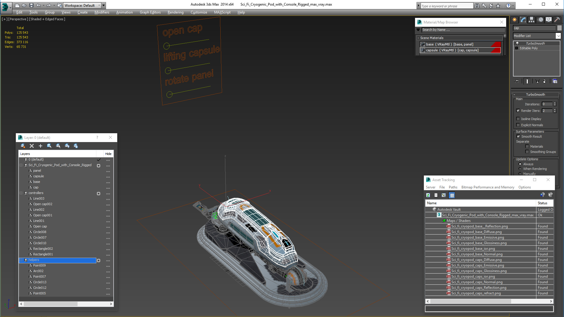Click Make Unique icon below modifier stack
This screenshot has height=317, width=564.
click(537, 81)
